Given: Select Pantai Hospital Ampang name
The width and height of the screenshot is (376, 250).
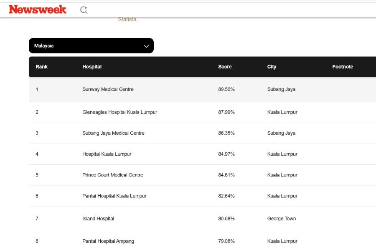Looking at the screenshot, I should coord(108,241).
